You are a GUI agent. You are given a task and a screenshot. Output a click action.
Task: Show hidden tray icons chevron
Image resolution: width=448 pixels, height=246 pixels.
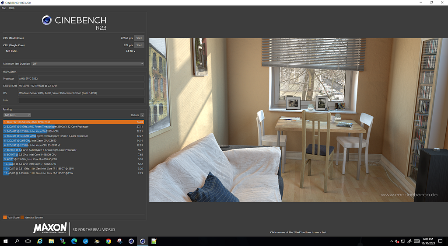(392, 242)
